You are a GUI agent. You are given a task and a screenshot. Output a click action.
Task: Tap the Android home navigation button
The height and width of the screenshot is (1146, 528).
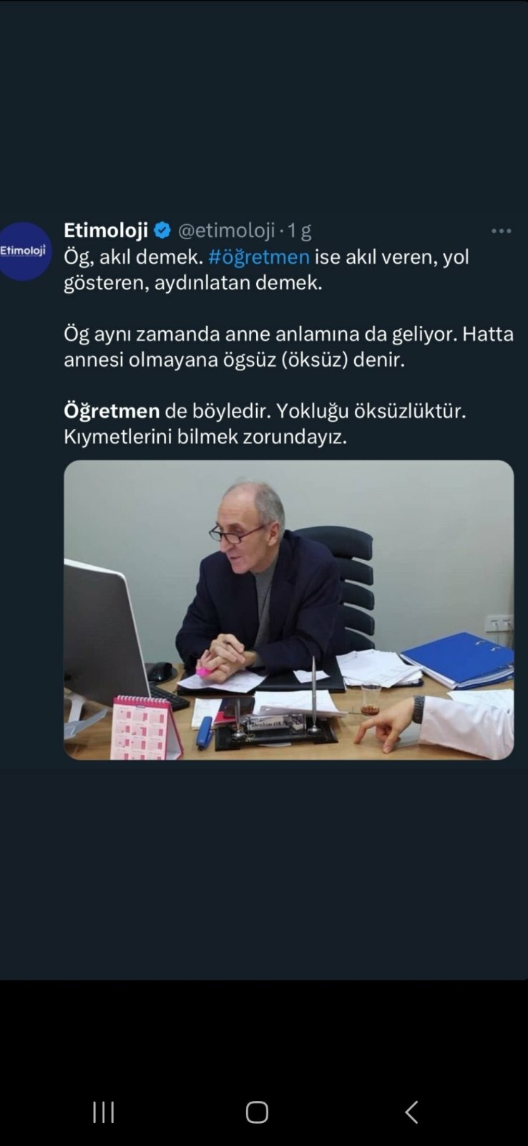coord(257,1112)
